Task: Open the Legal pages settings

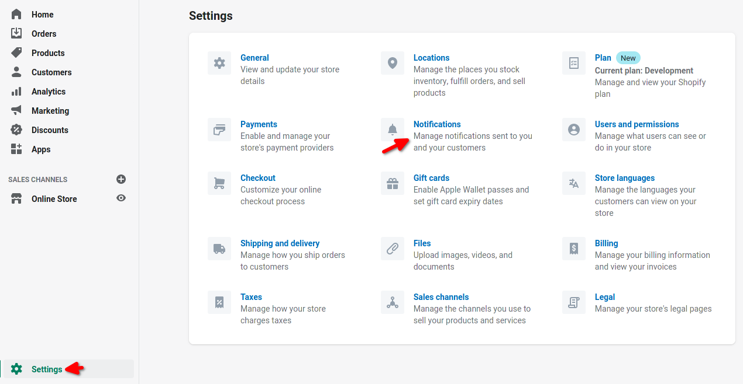Action: 605,296
